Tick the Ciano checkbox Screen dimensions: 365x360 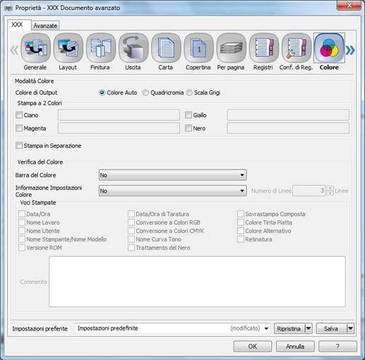(x=19, y=115)
